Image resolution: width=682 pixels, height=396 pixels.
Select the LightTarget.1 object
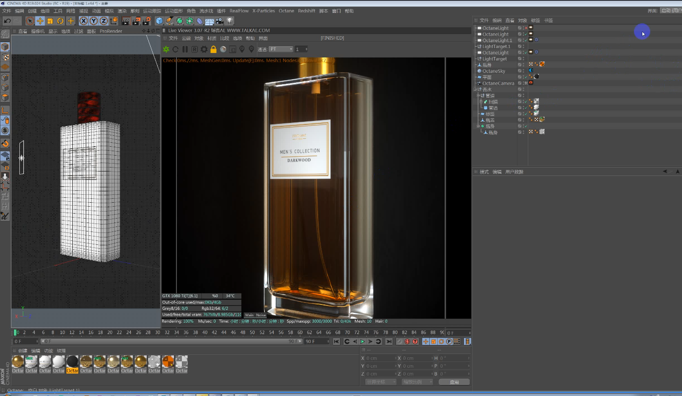point(496,47)
